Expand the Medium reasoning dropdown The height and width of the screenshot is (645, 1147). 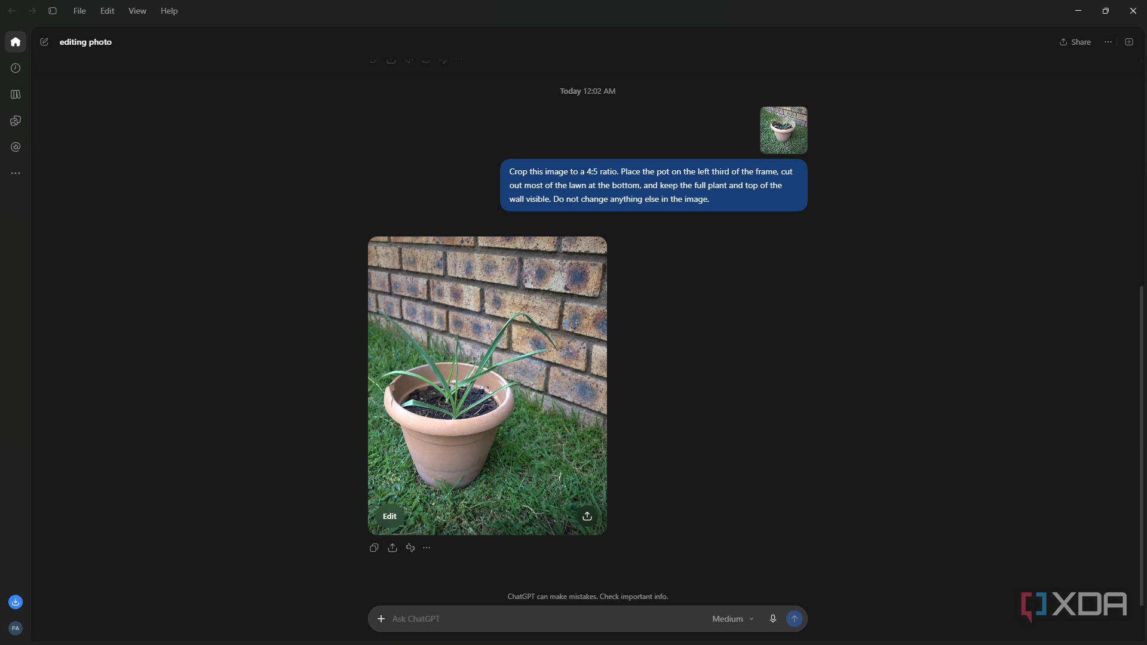click(x=733, y=619)
